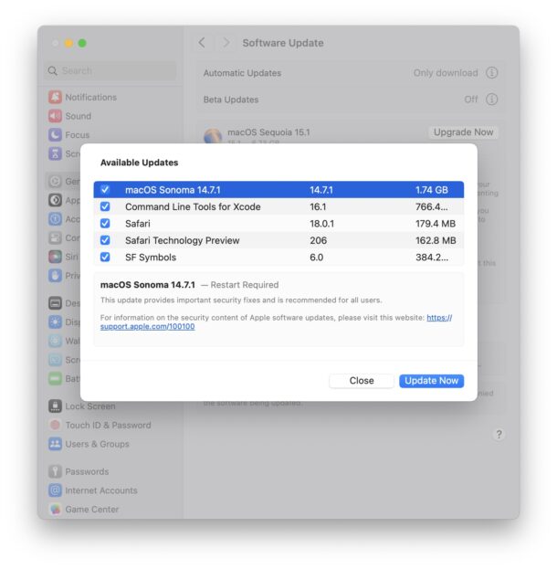557x569 pixels.
Task: Open the Beta Updates info button
Action: 492,100
